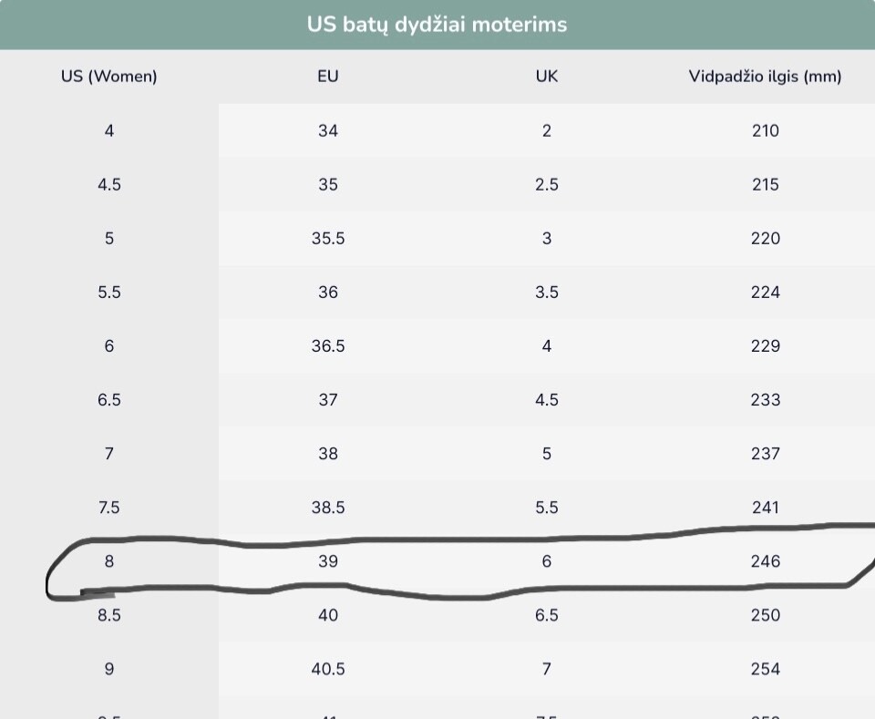Click EU size 35 cell
Viewport: 875px width, 719px height.
[x=328, y=185]
